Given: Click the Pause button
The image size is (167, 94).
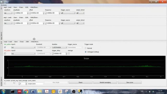Looking at the screenshot, I should pos(81,83).
